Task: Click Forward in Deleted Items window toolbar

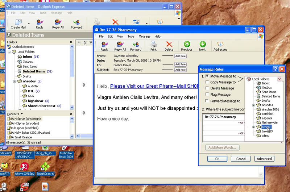Action: [x=76, y=24]
